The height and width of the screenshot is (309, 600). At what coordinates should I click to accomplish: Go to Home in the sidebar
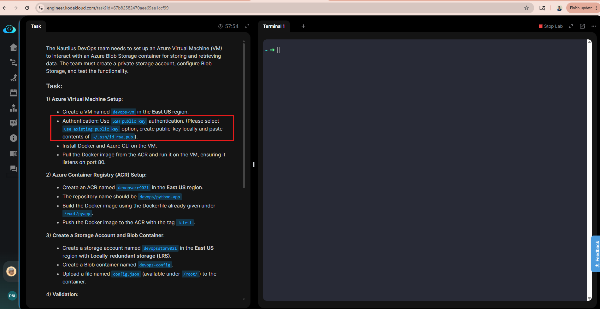point(13,47)
